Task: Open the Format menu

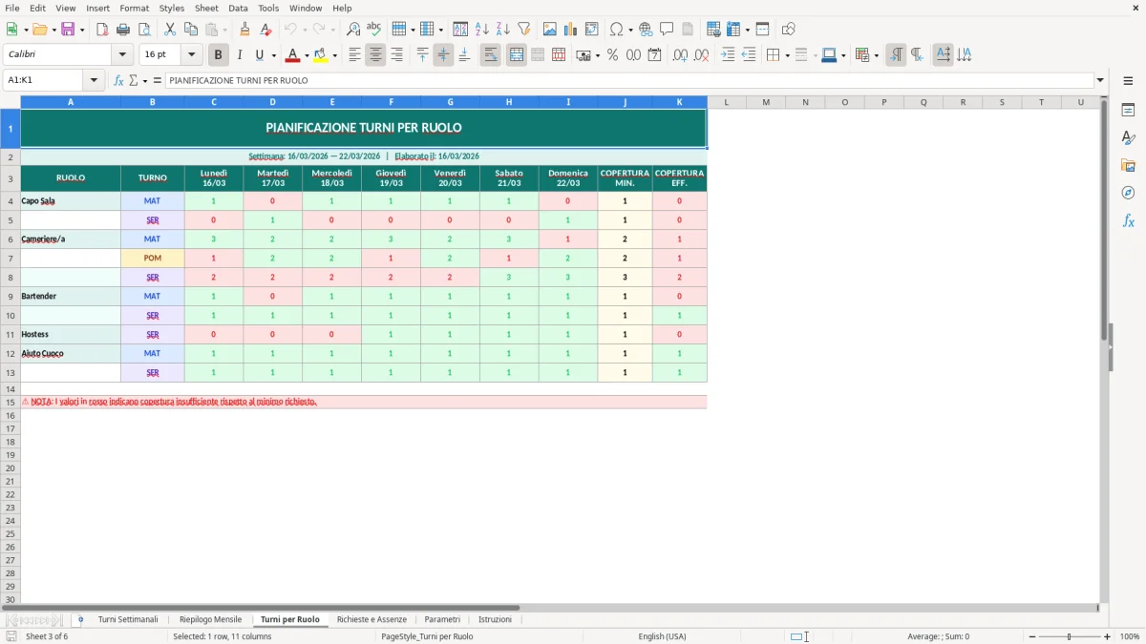Action: [135, 8]
